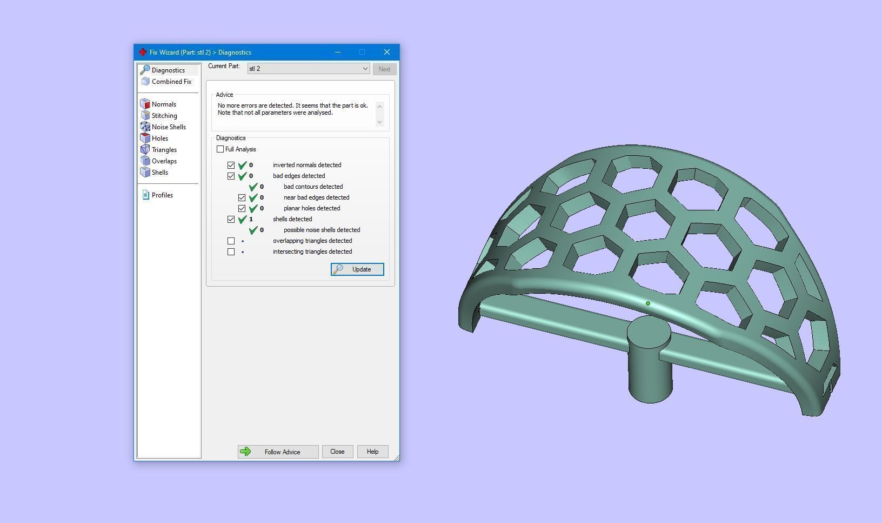Open the Holes fixing page
Viewport: 882px width, 523px height.
[x=160, y=138]
